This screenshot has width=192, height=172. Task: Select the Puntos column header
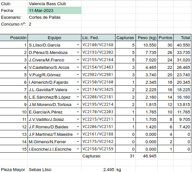coord(165,38)
